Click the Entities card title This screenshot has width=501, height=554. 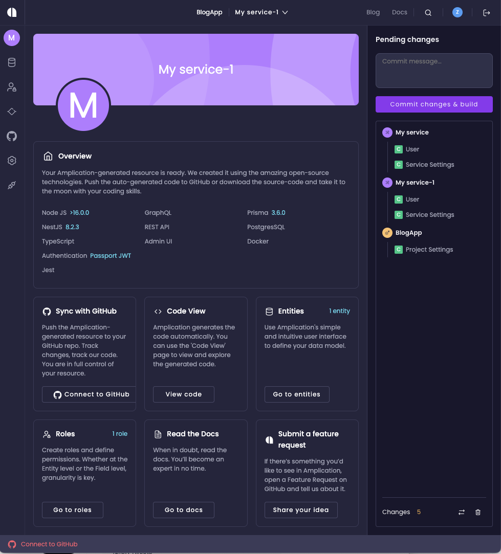click(291, 311)
